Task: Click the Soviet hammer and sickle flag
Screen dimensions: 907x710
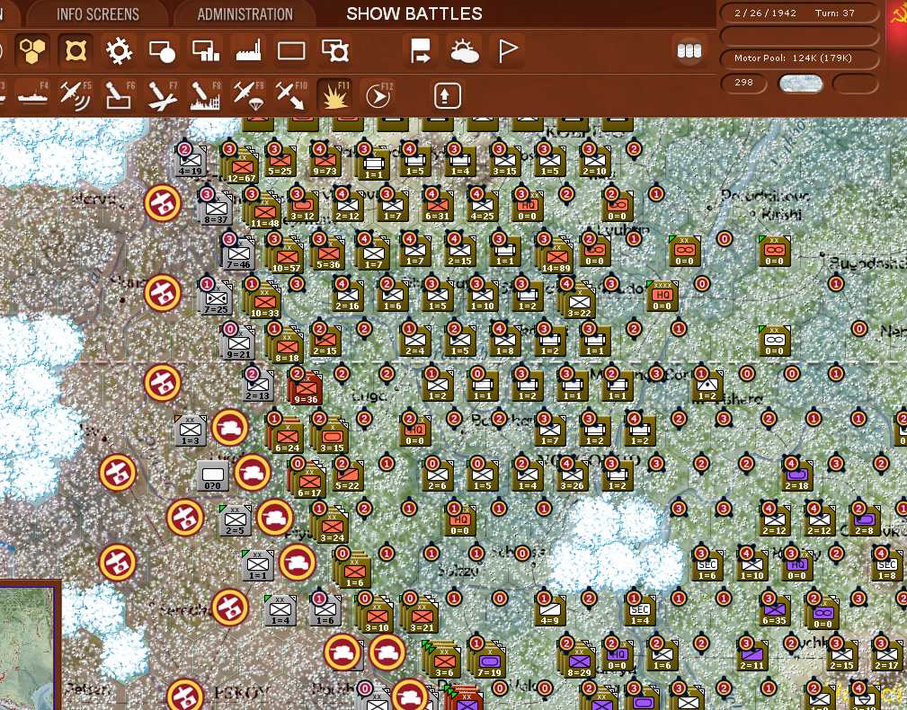Action: coord(897,17)
